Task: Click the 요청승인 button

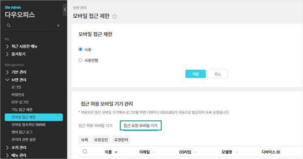Action: 101,140
